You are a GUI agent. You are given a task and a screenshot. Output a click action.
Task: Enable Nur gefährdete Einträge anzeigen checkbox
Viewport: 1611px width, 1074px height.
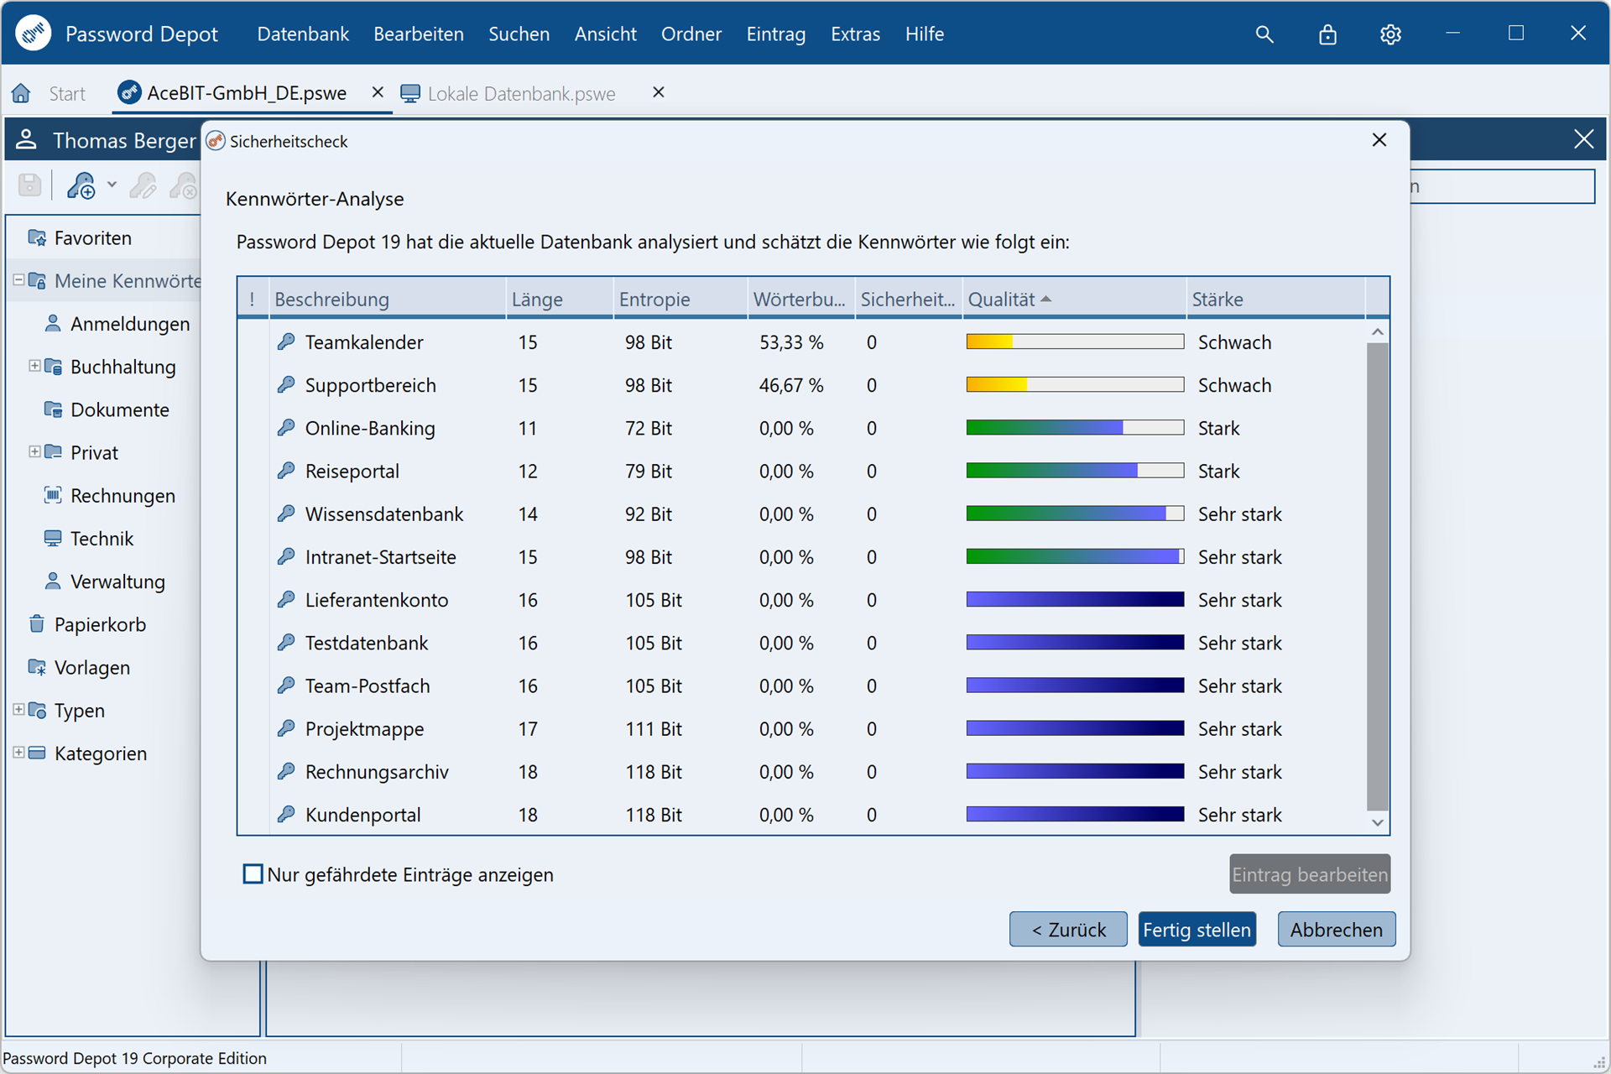[x=253, y=873]
